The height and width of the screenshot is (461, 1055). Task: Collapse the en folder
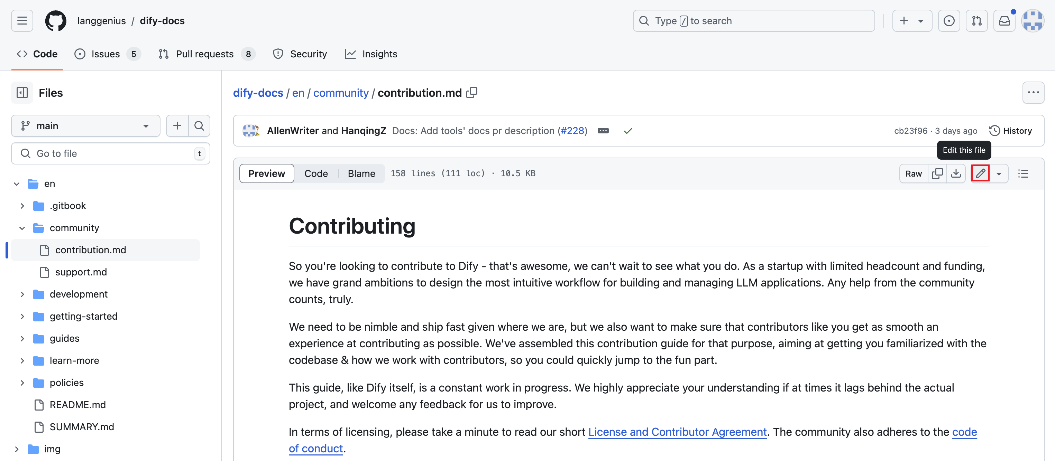point(17,184)
